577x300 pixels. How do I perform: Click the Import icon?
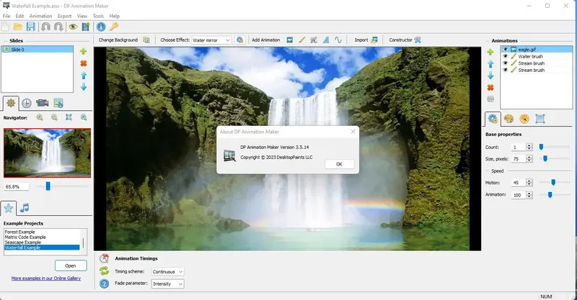coord(374,40)
